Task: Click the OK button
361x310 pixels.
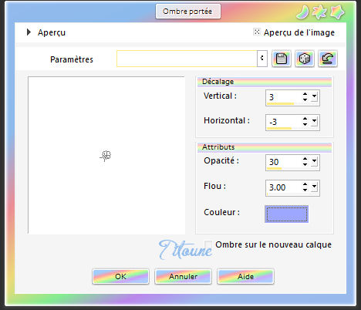Action: (120, 276)
